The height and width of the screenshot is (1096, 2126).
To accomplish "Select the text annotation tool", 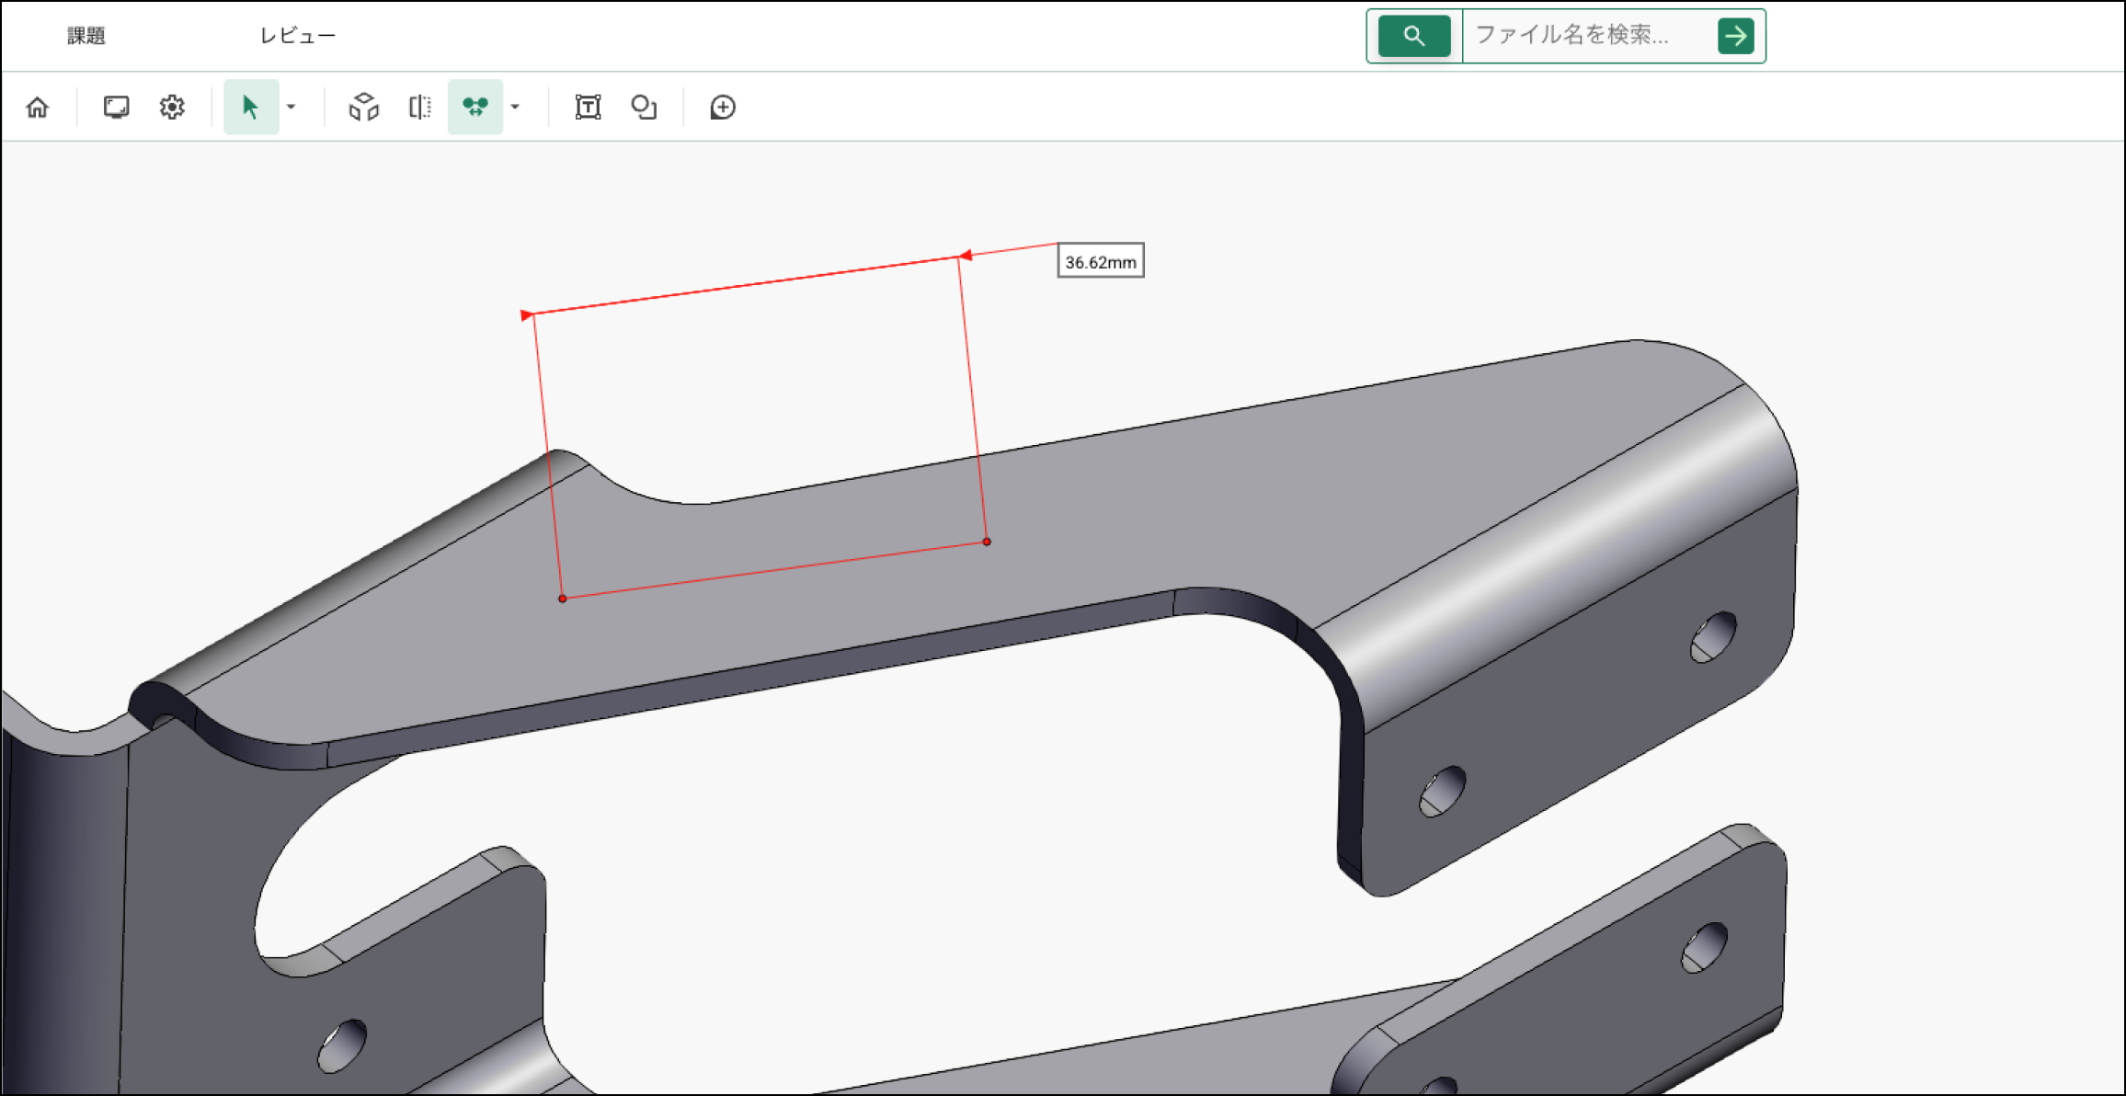I will coord(588,108).
